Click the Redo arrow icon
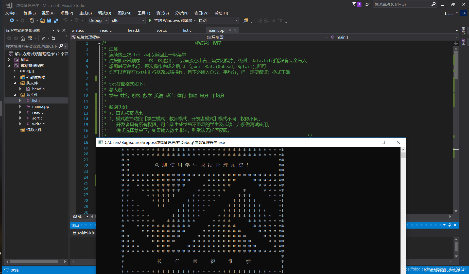The image size is (469, 274). click(x=77, y=20)
